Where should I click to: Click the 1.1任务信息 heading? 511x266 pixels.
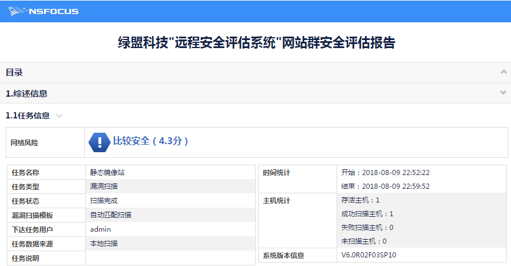coord(27,116)
